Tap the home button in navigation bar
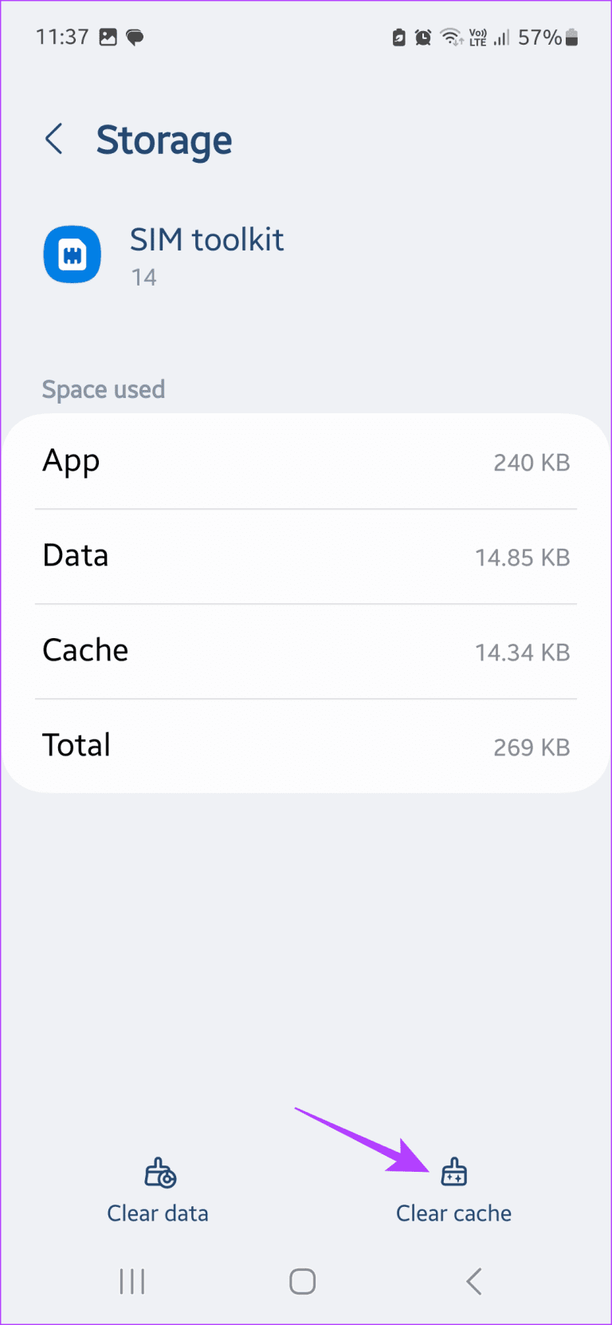This screenshot has width=612, height=1325. click(x=303, y=1282)
